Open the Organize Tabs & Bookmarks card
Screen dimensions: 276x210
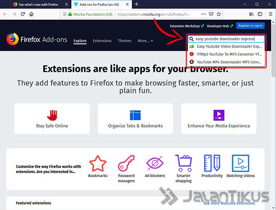pyautogui.click(x=136, y=119)
